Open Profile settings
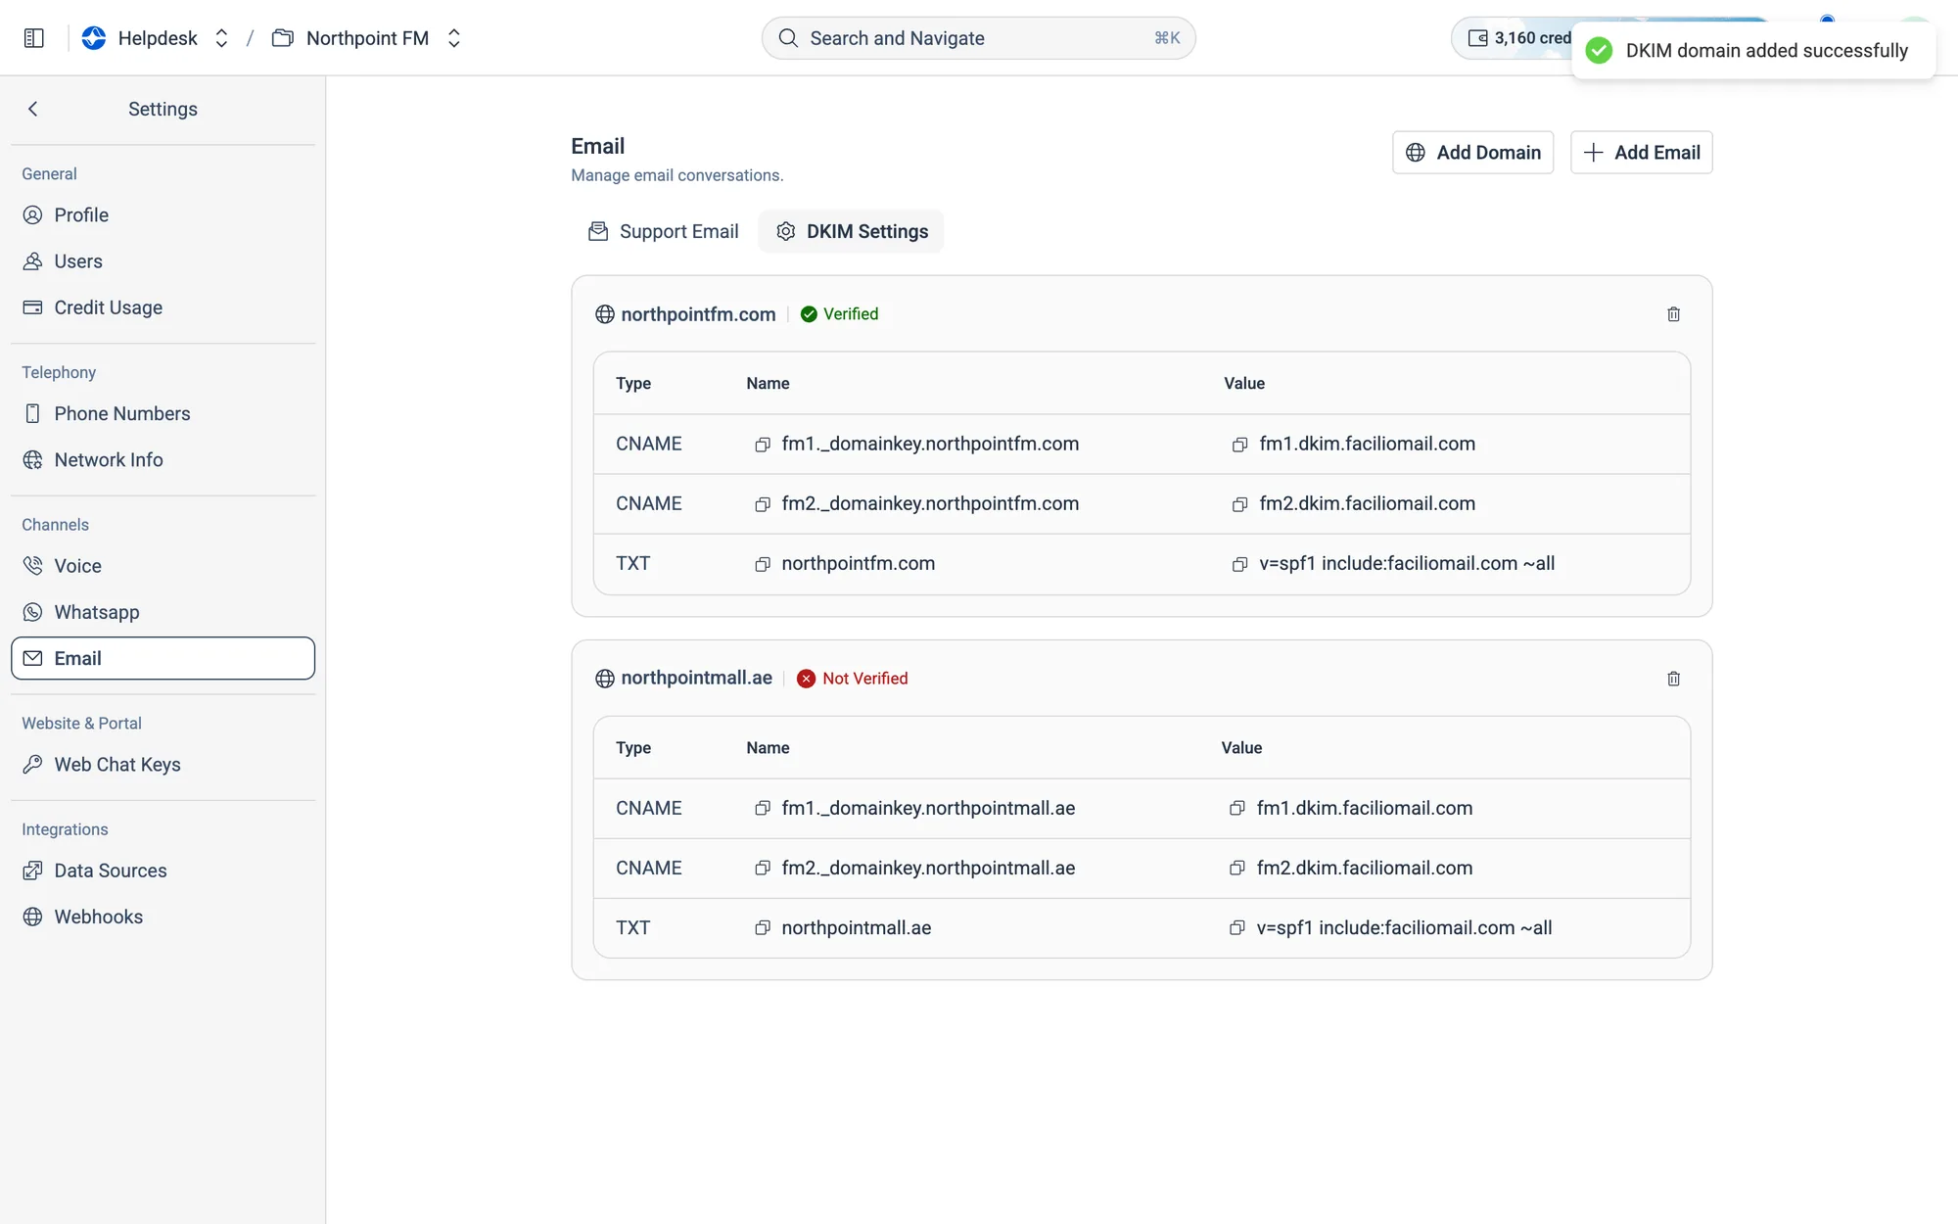The height and width of the screenshot is (1224, 1958). click(x=163, y=215)
